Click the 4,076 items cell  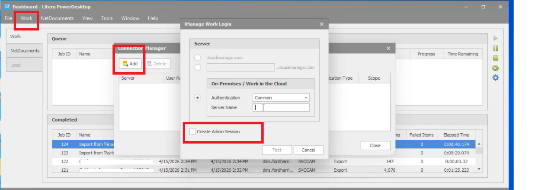[389, 170]
